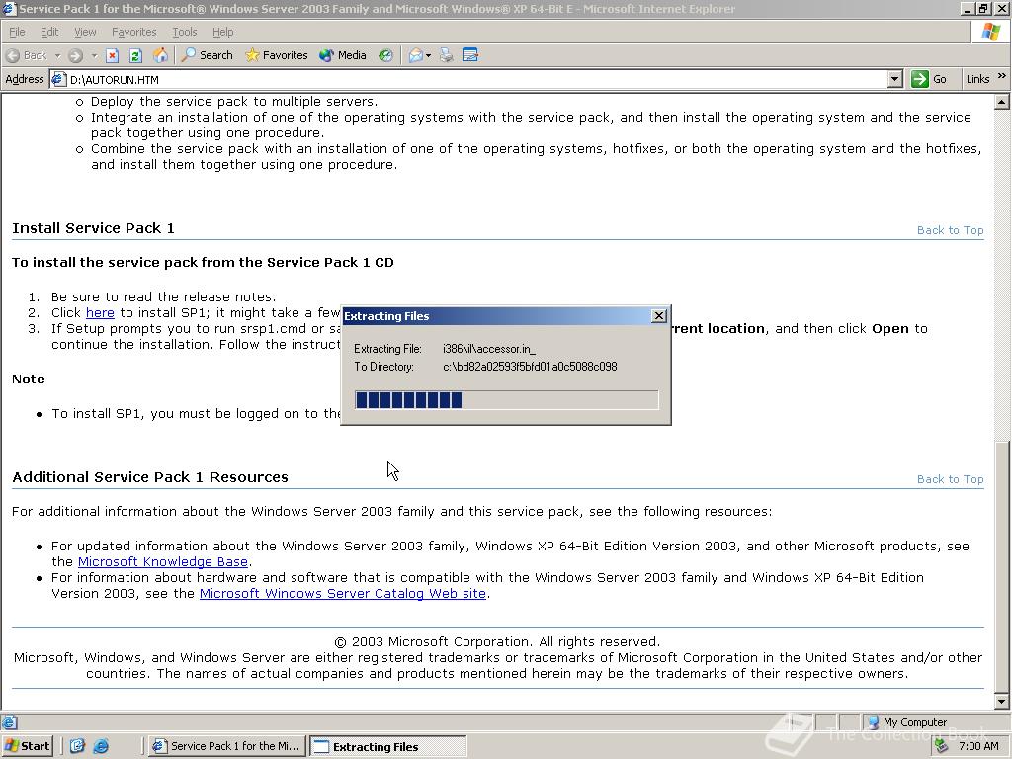1012x759 pixels.
Task: Open the Microsoft Knowledge Base link
Action: pyautogui.click(x=163, y=562)
